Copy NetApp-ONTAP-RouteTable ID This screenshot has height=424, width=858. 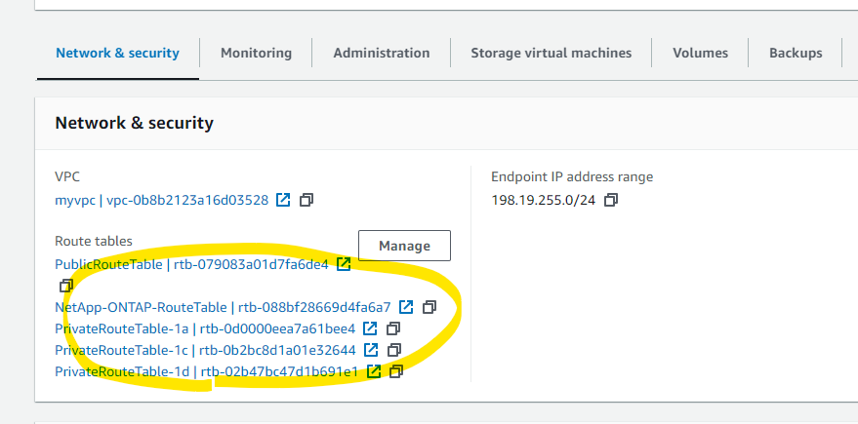click(429, 307)
